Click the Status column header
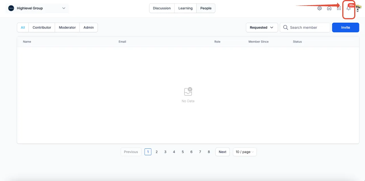The image size is (365, 181). click(297, 42)
